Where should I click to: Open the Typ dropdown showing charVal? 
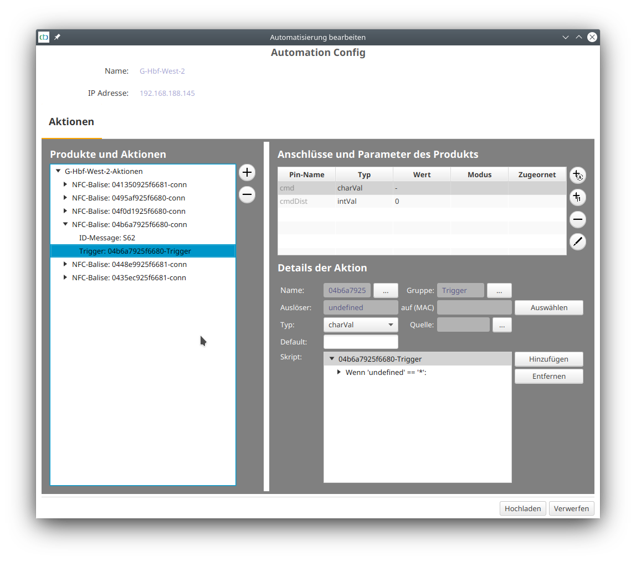point(360,325)
